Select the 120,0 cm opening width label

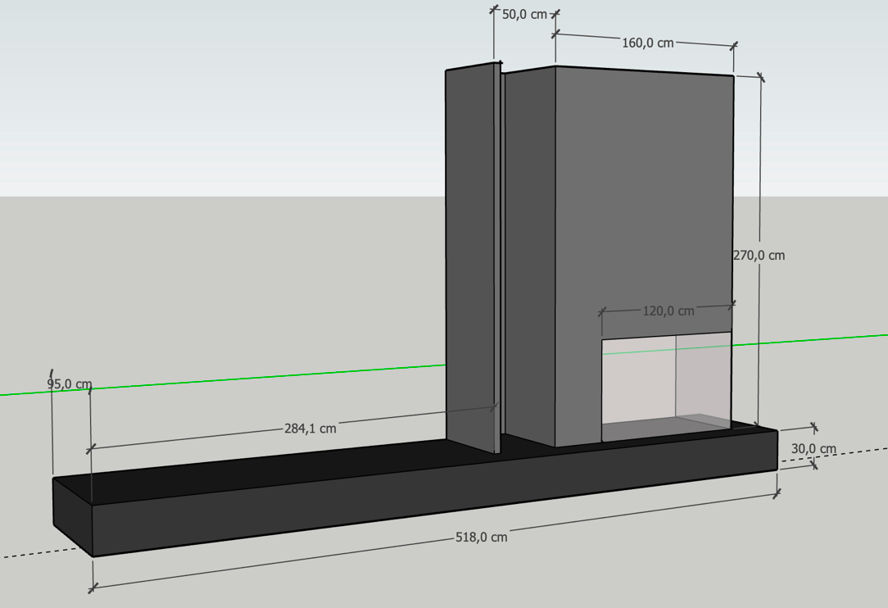[668, 311]
